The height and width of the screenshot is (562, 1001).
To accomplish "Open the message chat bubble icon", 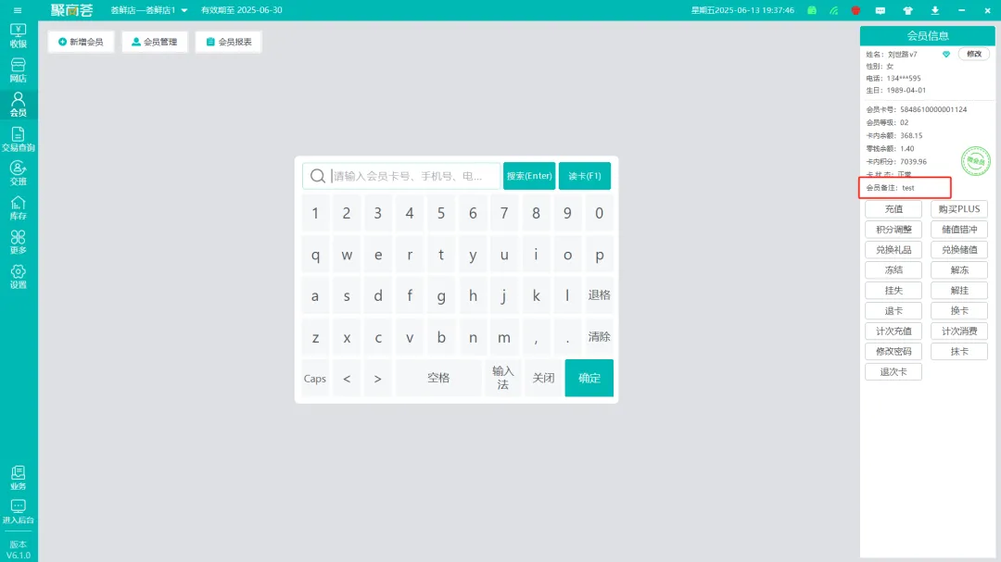I will point(881,10).
